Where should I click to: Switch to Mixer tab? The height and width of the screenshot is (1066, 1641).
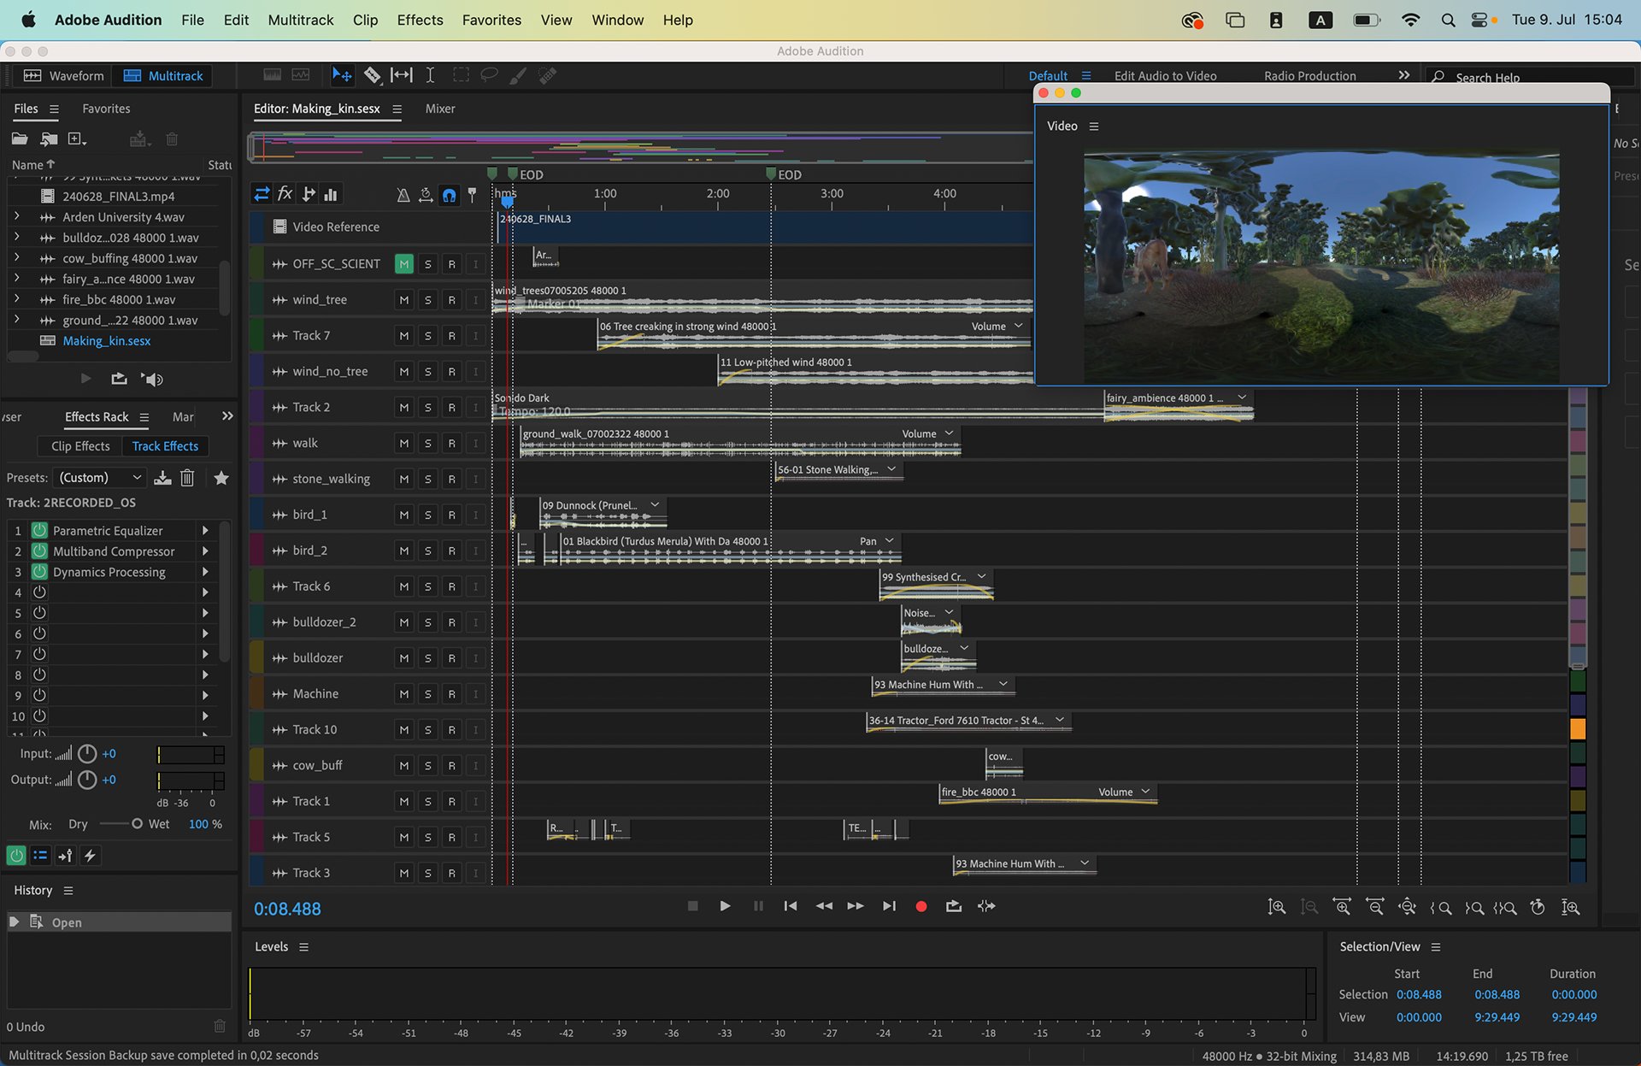440,109
